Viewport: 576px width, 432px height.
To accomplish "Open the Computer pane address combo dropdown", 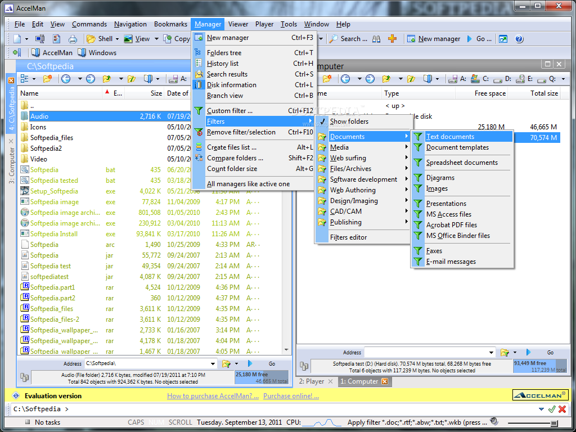I will point(492,352).
